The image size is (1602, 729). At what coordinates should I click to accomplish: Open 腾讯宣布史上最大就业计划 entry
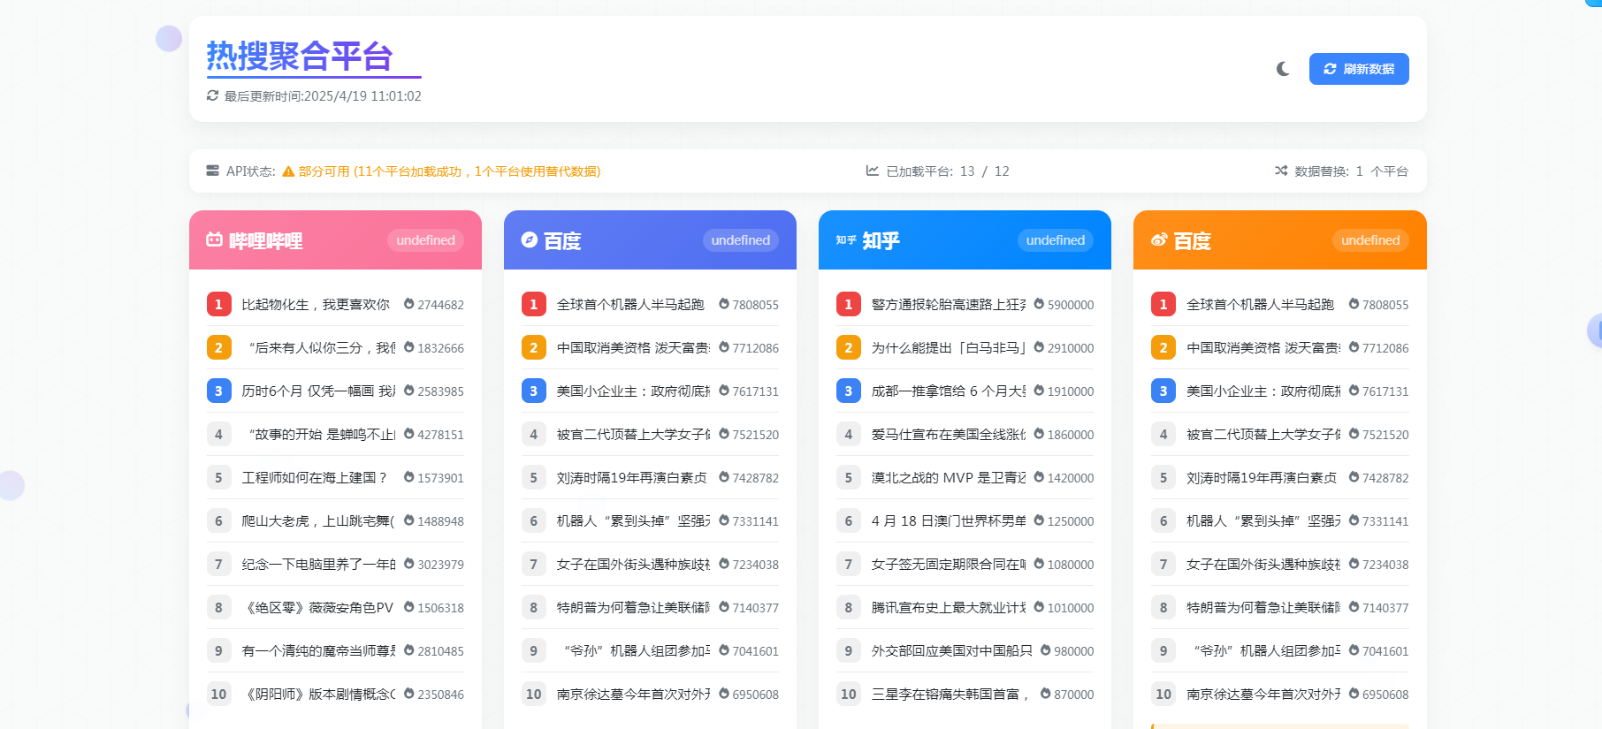(949, 607)
